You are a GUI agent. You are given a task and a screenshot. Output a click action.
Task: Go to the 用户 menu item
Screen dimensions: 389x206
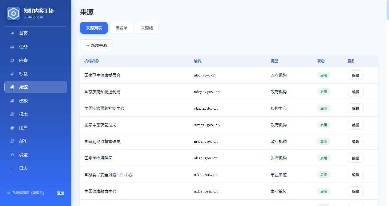pyautogui.click(x=36, y=128)
